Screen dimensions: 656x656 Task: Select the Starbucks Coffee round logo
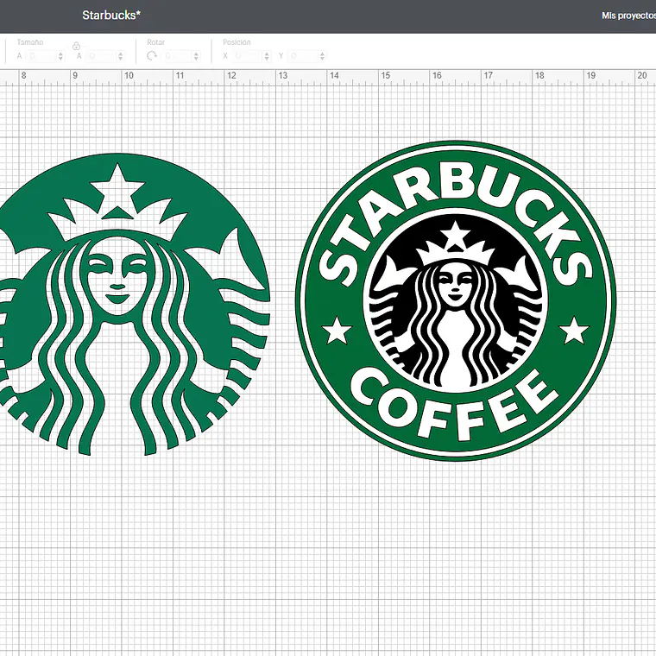pos(456,300)
